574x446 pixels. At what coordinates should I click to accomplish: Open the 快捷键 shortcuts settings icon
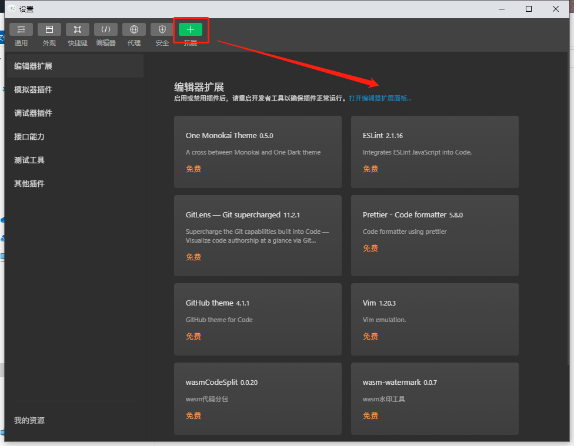pos(77,29)
